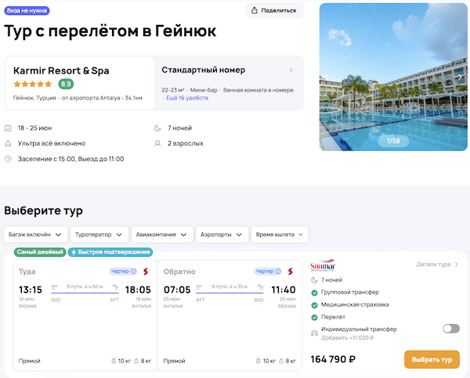Viewport: 470px width, 378px height.
Task: Click the Sunmar tour operator logo
Action: pyautogui.click(x=322, y=266)
